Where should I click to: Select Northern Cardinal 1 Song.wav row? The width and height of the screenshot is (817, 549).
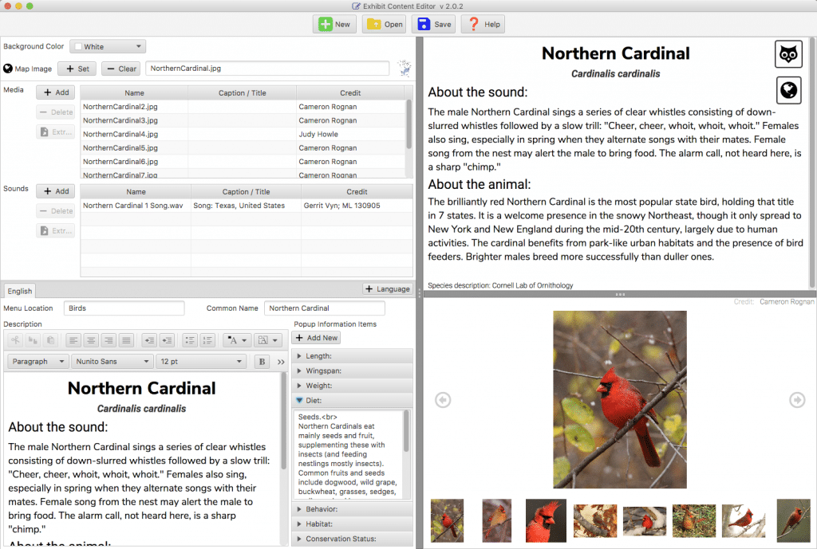(247, 206)
